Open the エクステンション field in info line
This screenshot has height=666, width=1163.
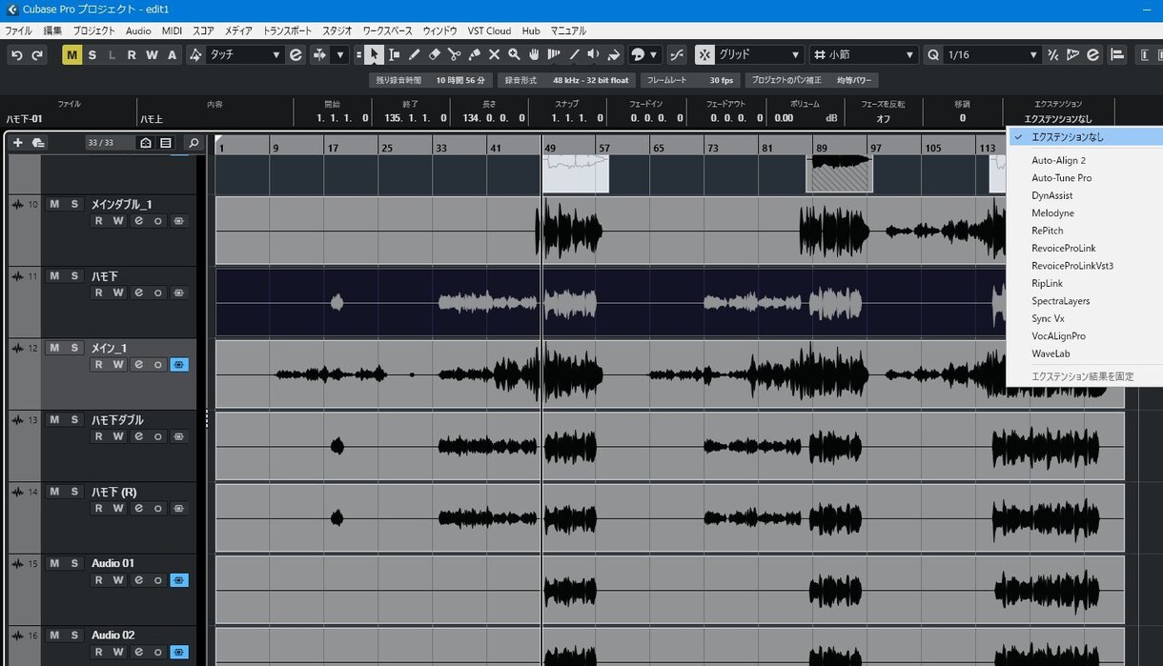point(1058,119)
